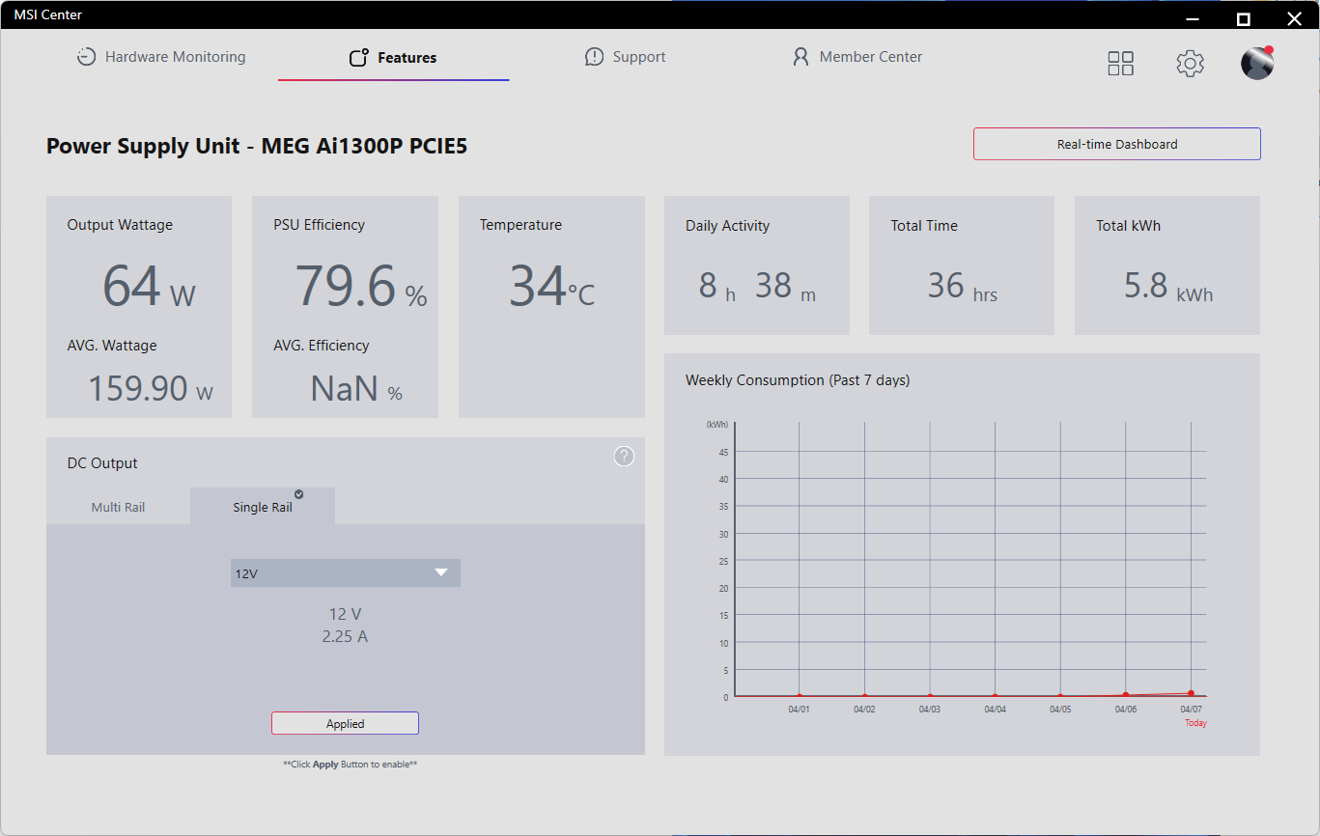Click the Power Supply Unit heading
This screenshot has height=836, width=1320.
(257, 147)
